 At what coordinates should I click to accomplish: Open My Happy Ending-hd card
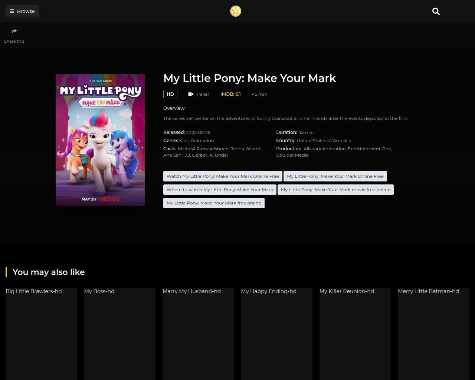tap(276, 334)
